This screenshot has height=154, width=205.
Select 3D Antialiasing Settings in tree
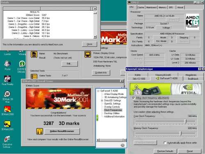(115, 97)
